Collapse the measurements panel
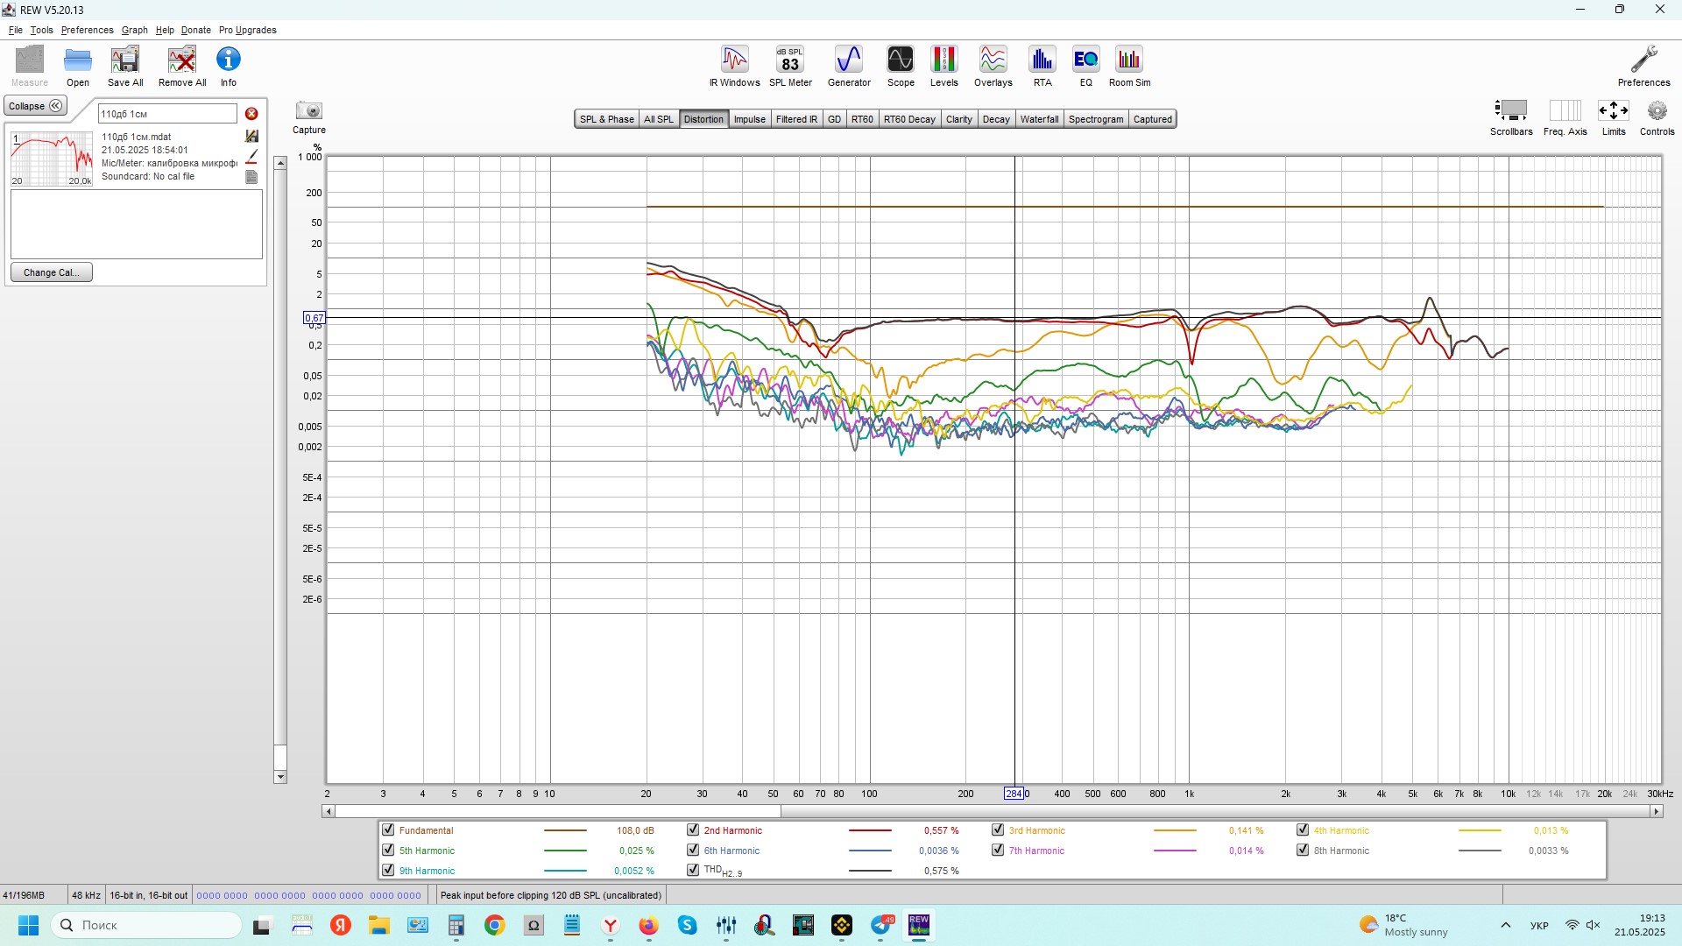Image resolution: width=1682 pixels, height=946 pixels. coord(35,106)
